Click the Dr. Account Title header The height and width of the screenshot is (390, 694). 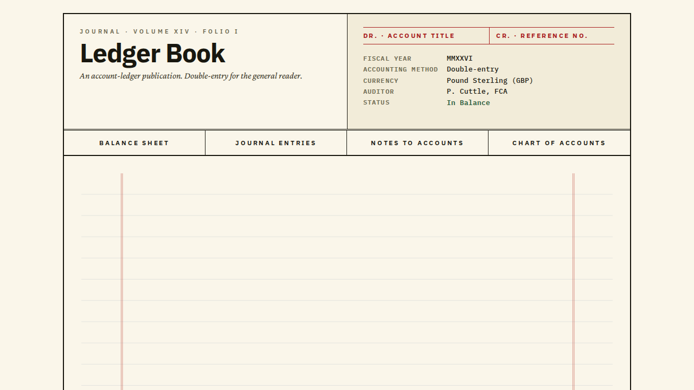pyautogui.click(x=409, y=36)
